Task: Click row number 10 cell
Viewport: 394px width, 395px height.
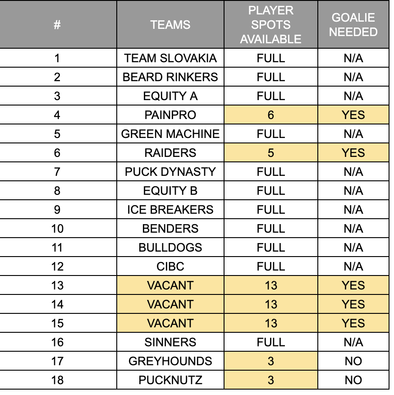Action: tap(58, 229)
